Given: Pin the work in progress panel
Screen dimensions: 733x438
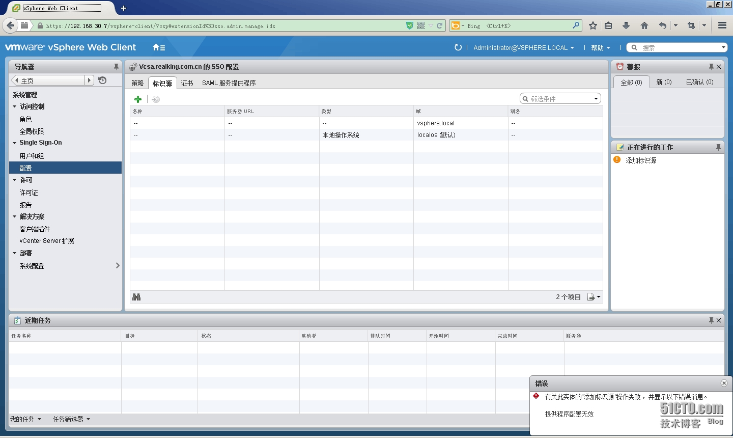Looking at the screenshot, I should (718, 147).
